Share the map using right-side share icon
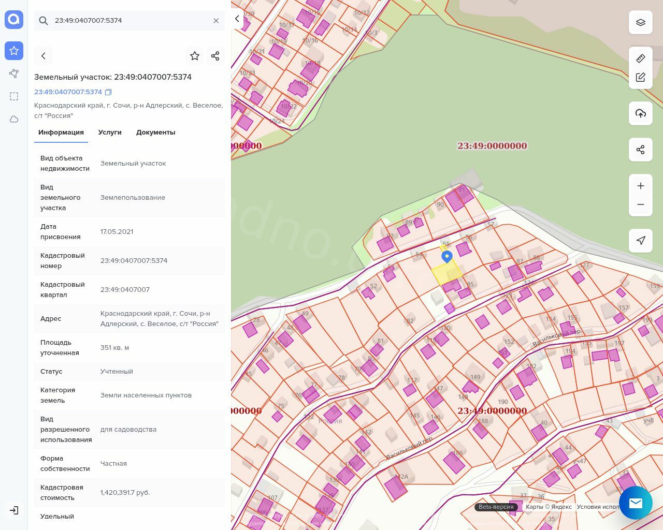The height and width of the screenshot is (530, 663). [x=641, y=150]
